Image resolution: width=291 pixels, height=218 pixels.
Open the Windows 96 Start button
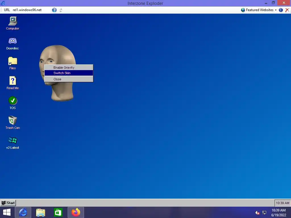[8, 203]
